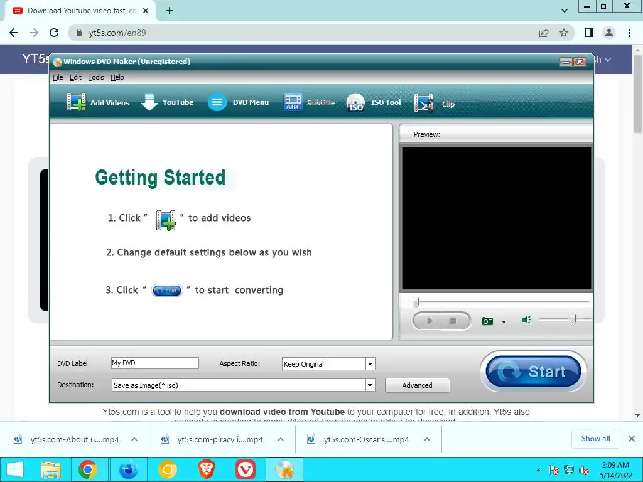Expand options for yt5s.com-About 6 download

(x=134, y=439)
